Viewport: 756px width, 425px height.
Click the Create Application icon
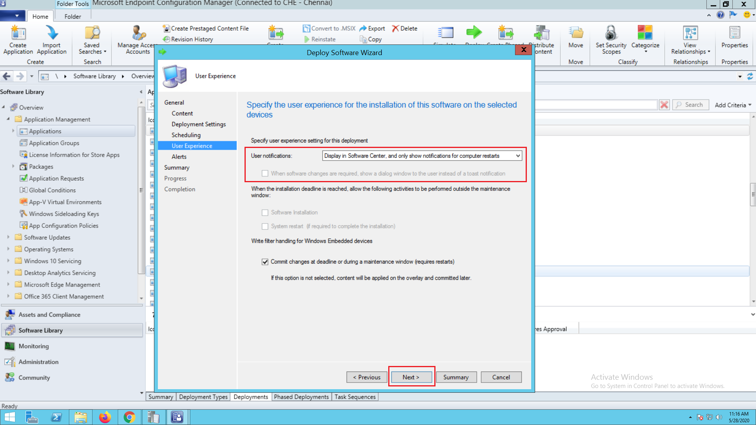point(18,33)
